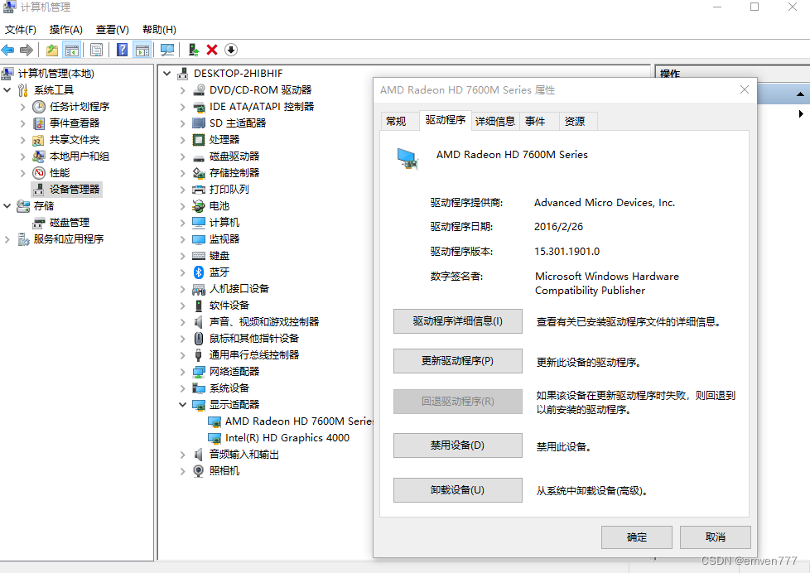Click the down arrow disable device icon
This screenshot has width=810, height=573.
tap(231, 51)
